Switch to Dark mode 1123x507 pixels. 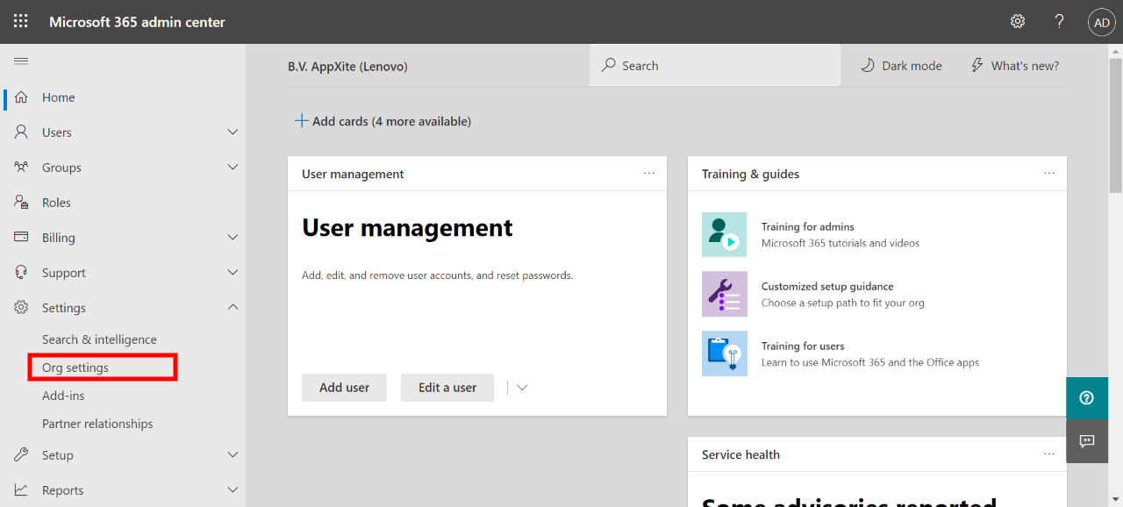click(x=901, y=66)
